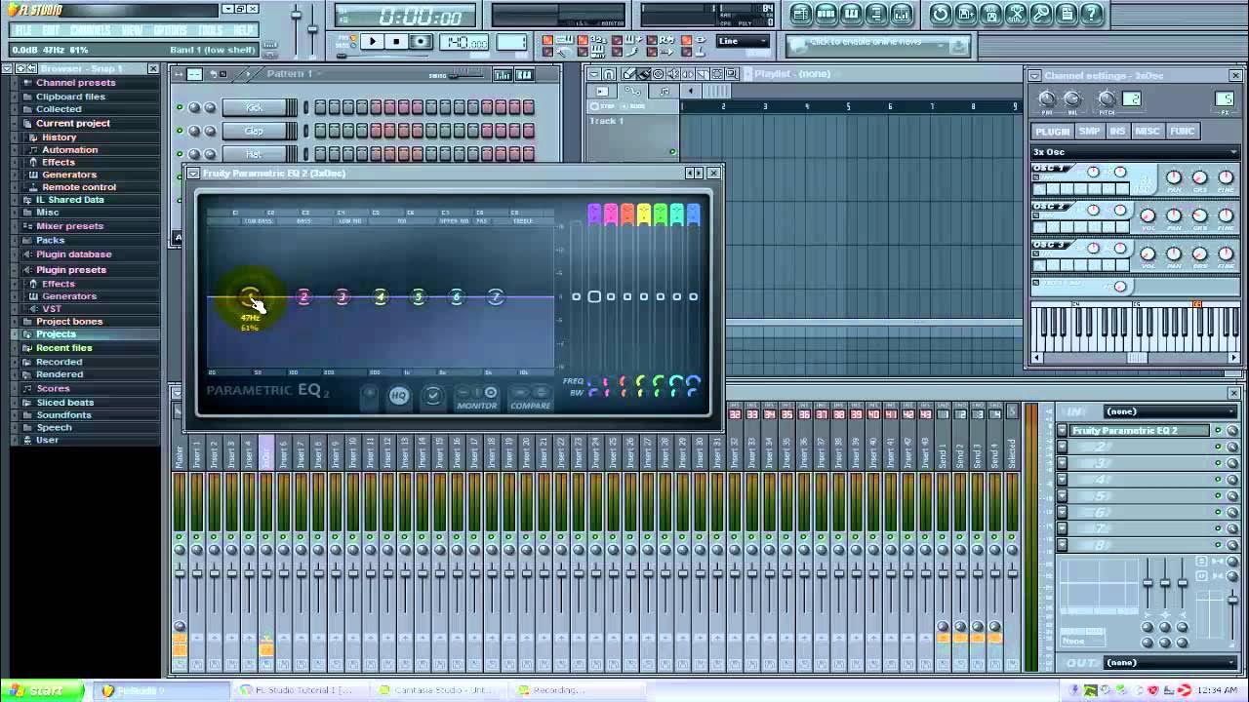Click the question mark help icon

tap(1093, 14)
